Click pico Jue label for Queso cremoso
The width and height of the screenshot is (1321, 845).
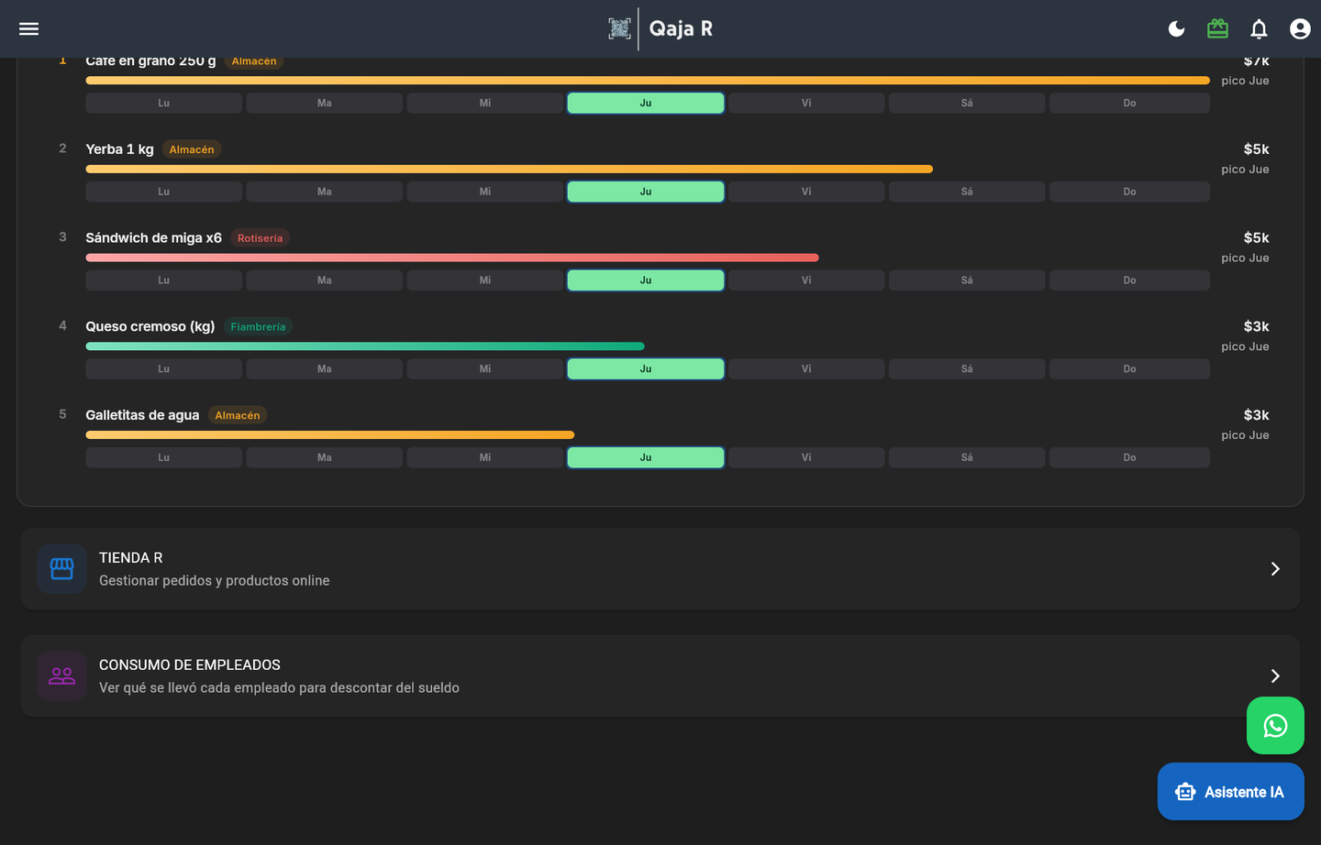click(1245, 346)
